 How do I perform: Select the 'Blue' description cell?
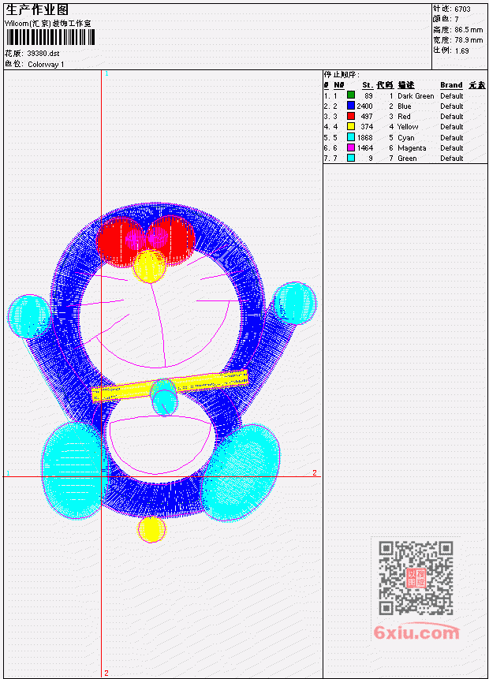coord(404,106)
